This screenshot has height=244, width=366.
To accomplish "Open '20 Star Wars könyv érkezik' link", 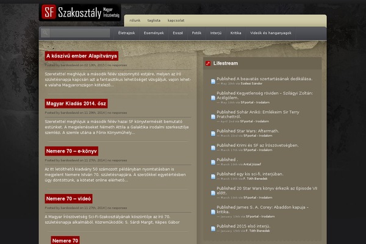I will pos(267,190).
